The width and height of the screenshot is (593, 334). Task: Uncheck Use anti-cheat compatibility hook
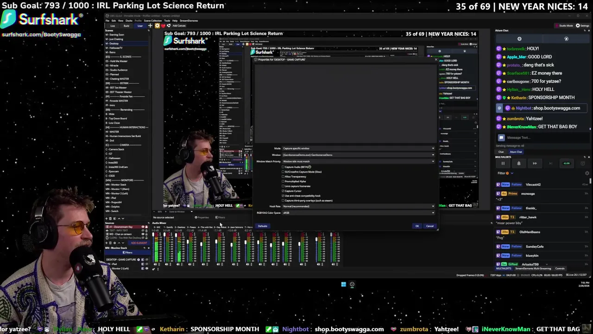tap(283, 196)
